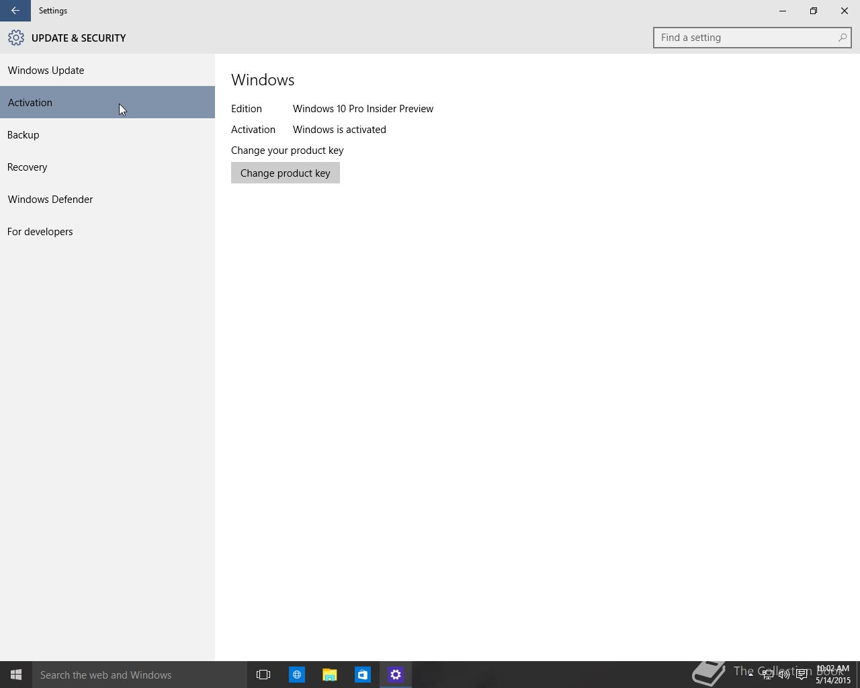Screen dimensions: 860x688
Task: Click the Settings gear taskbar icon
Action: click(395, 675)
